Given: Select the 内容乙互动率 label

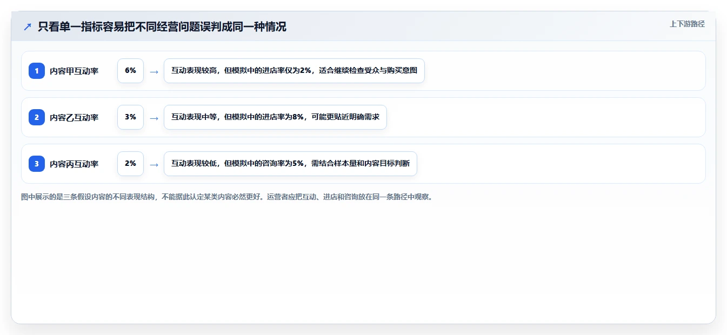Looking at the screenshot, I should click(74, 117).
